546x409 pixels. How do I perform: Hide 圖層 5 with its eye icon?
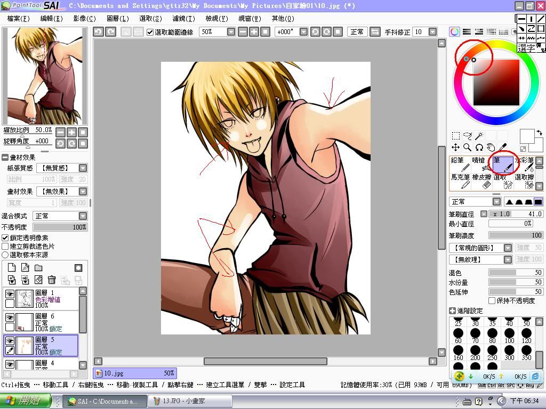point(10,341)
